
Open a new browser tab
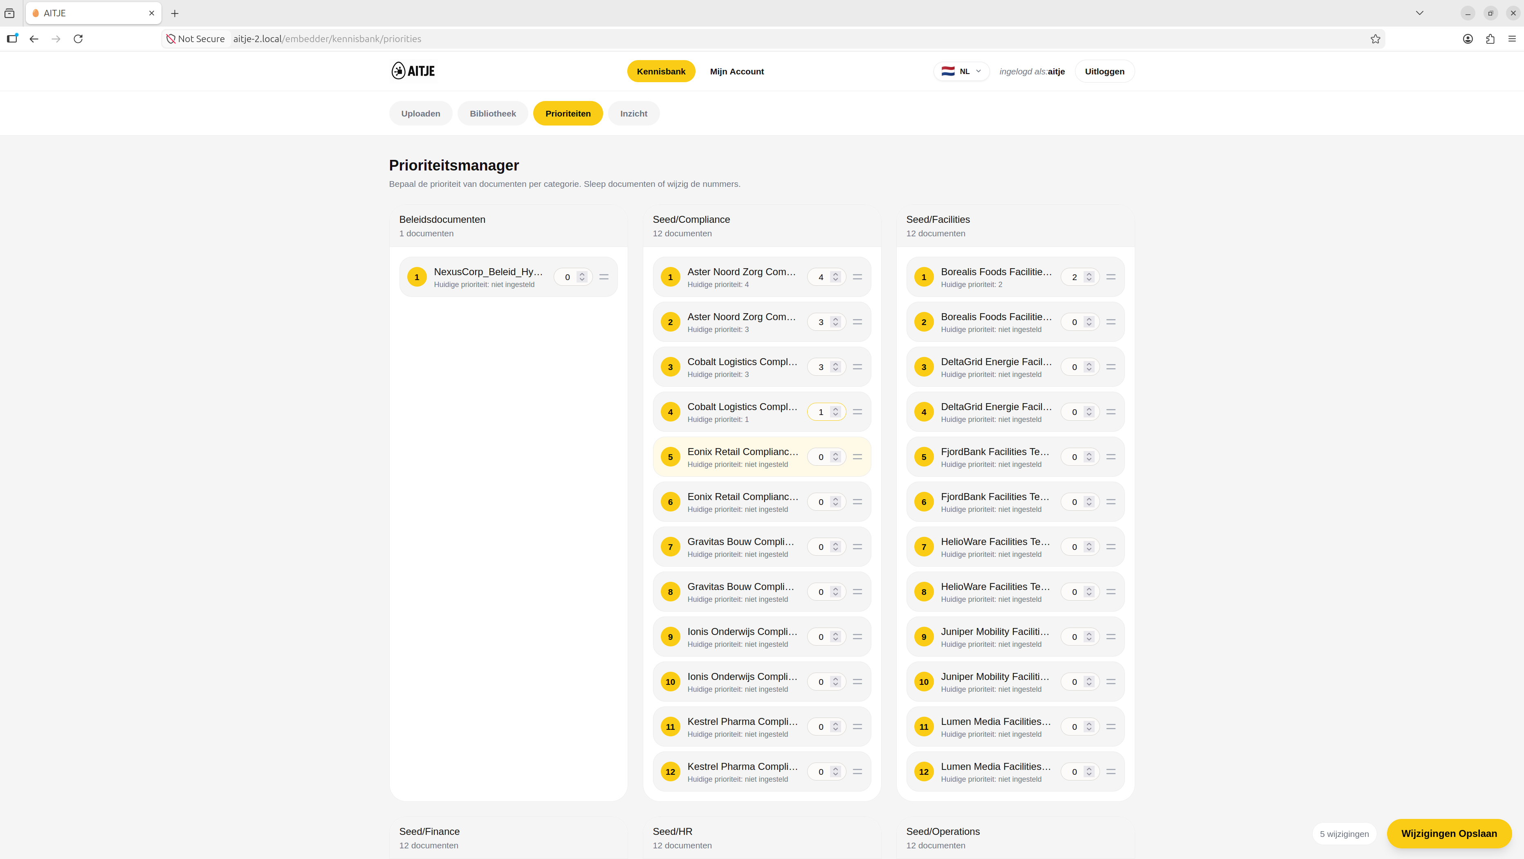pos(175,13)
